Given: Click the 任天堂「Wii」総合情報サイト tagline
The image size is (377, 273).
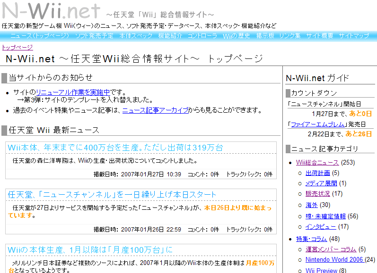Looking at the screenshot, I should pos(160,15).
